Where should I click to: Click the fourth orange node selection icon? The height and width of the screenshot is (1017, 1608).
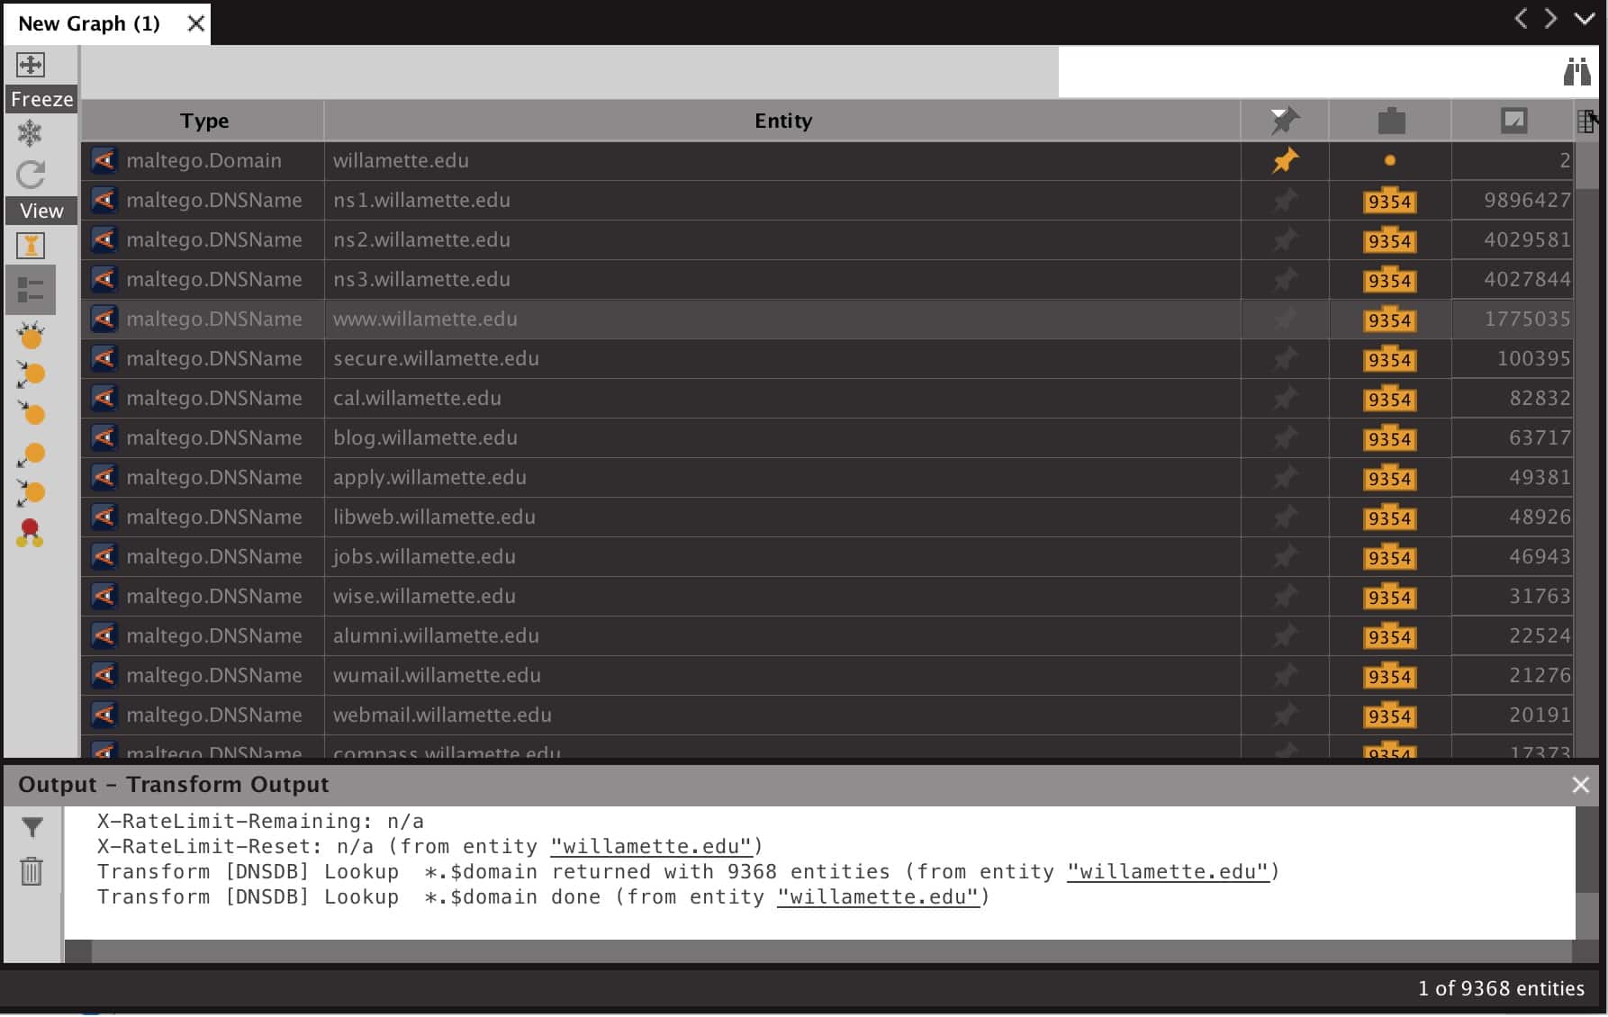click(x=31, y=454)
